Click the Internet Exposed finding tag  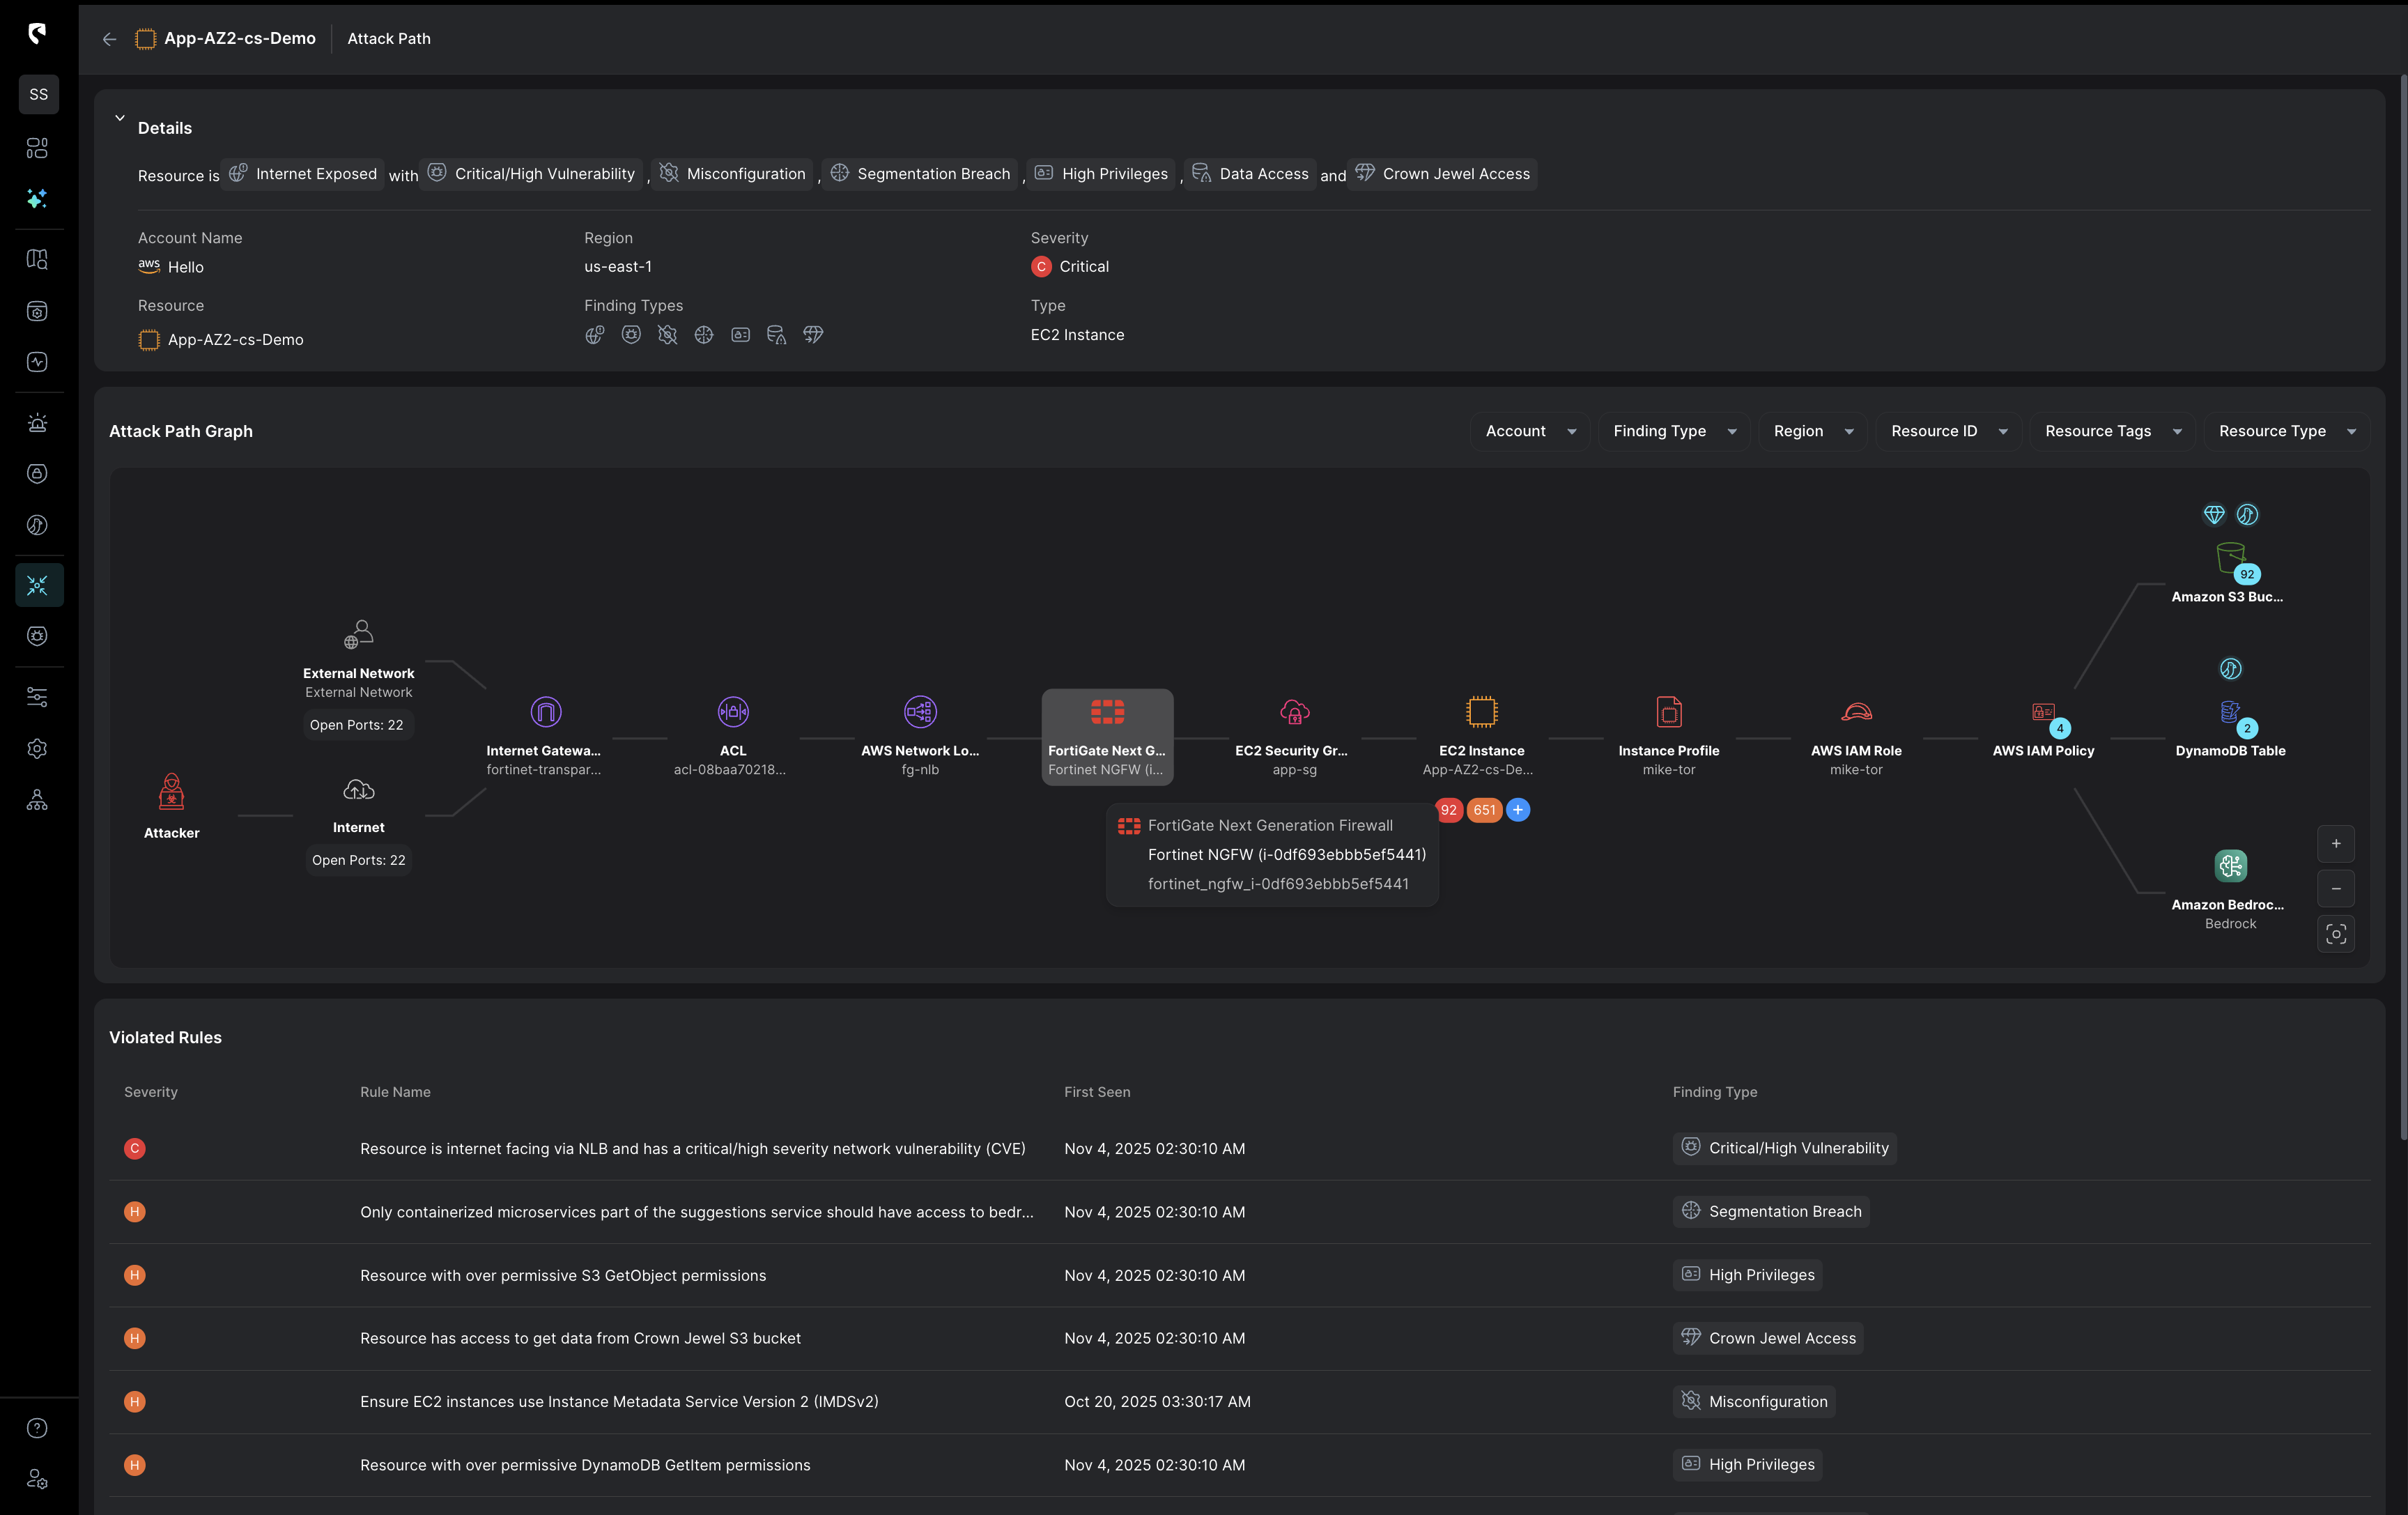[303, 174]
